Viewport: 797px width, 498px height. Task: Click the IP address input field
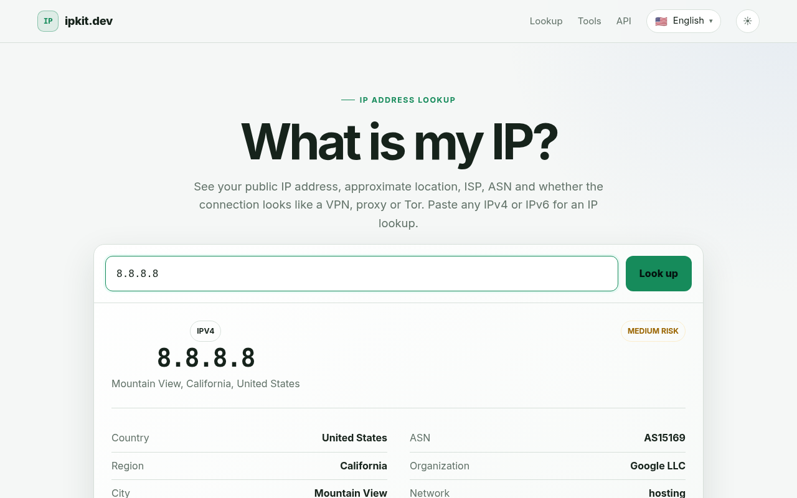[x=362, y=273]
